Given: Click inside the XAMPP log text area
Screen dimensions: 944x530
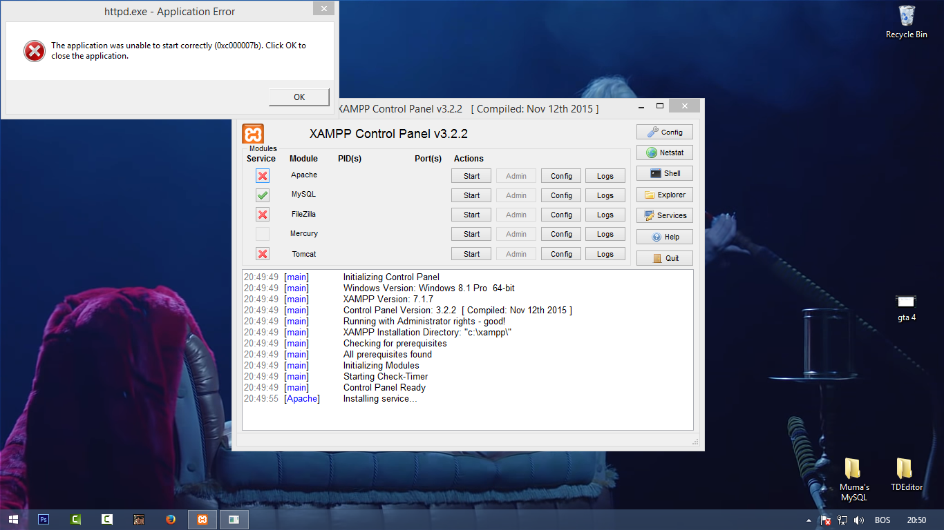Looking at the screenshot, I should [467, 350].
